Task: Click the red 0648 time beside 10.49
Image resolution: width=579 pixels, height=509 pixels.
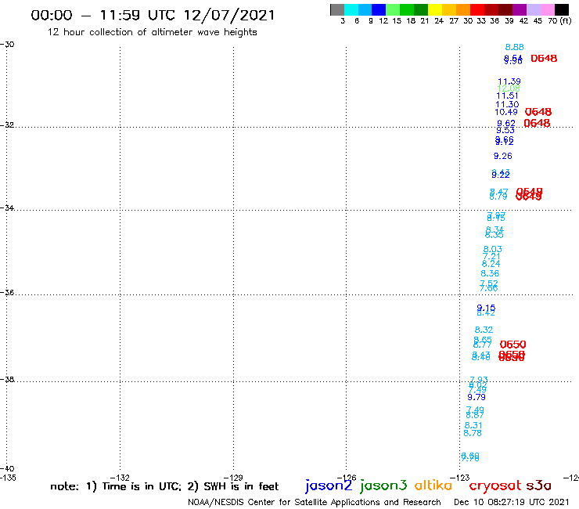Action: pyautogui.click(x=538, y=112)
